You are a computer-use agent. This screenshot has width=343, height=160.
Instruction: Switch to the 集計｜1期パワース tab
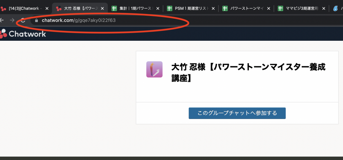136,8
